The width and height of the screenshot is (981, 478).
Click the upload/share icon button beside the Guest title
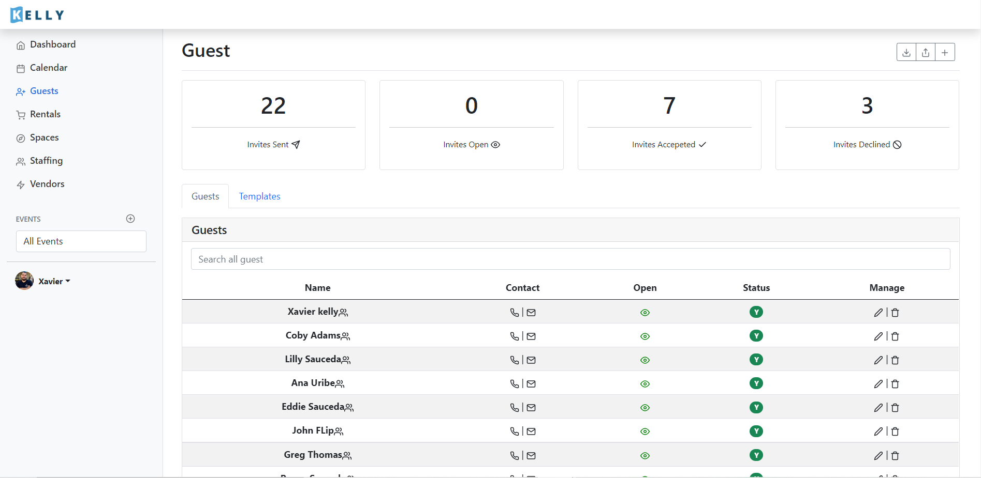926,52
